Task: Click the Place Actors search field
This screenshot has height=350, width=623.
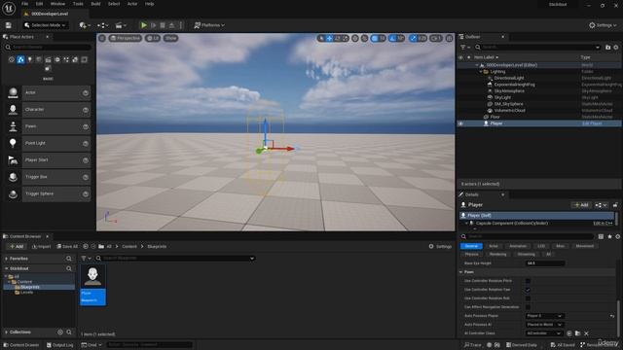Action: click(49, 48)
